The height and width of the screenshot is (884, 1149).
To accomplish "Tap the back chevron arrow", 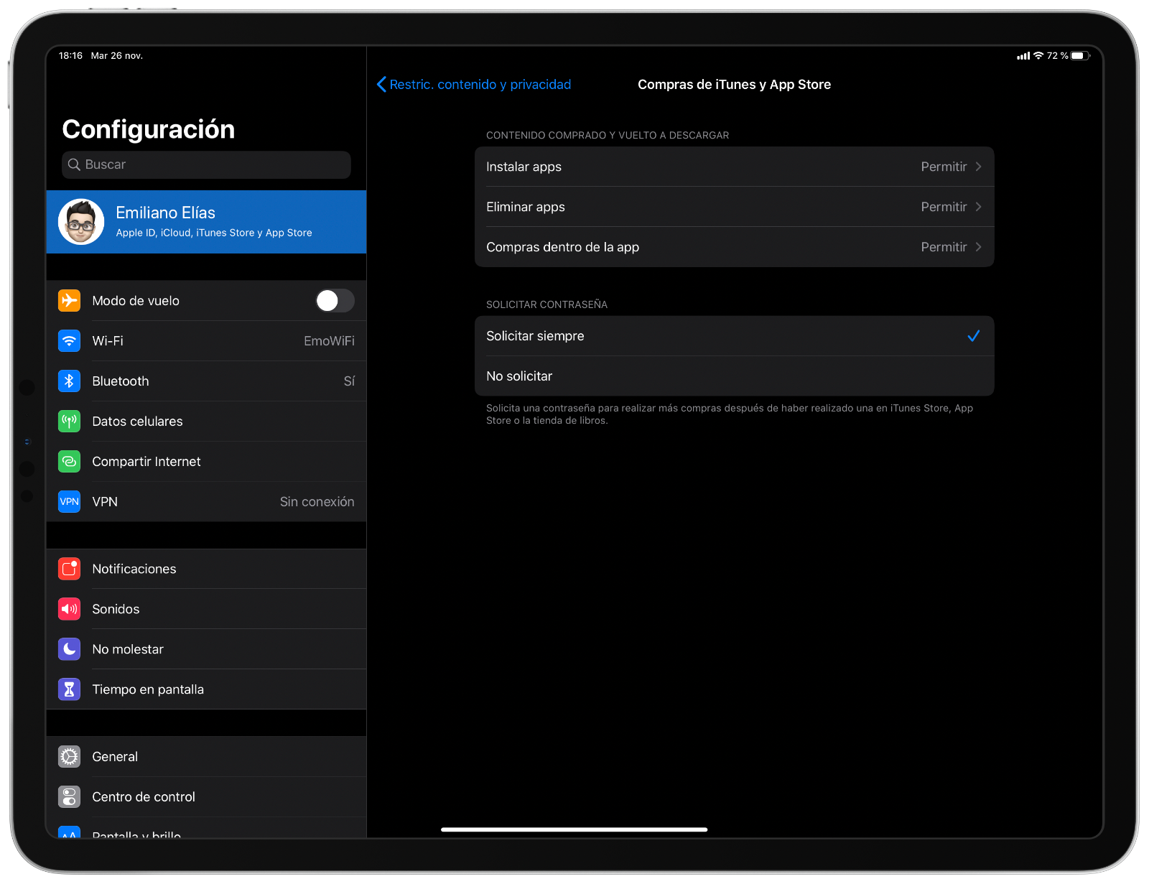I will point(381,85).
